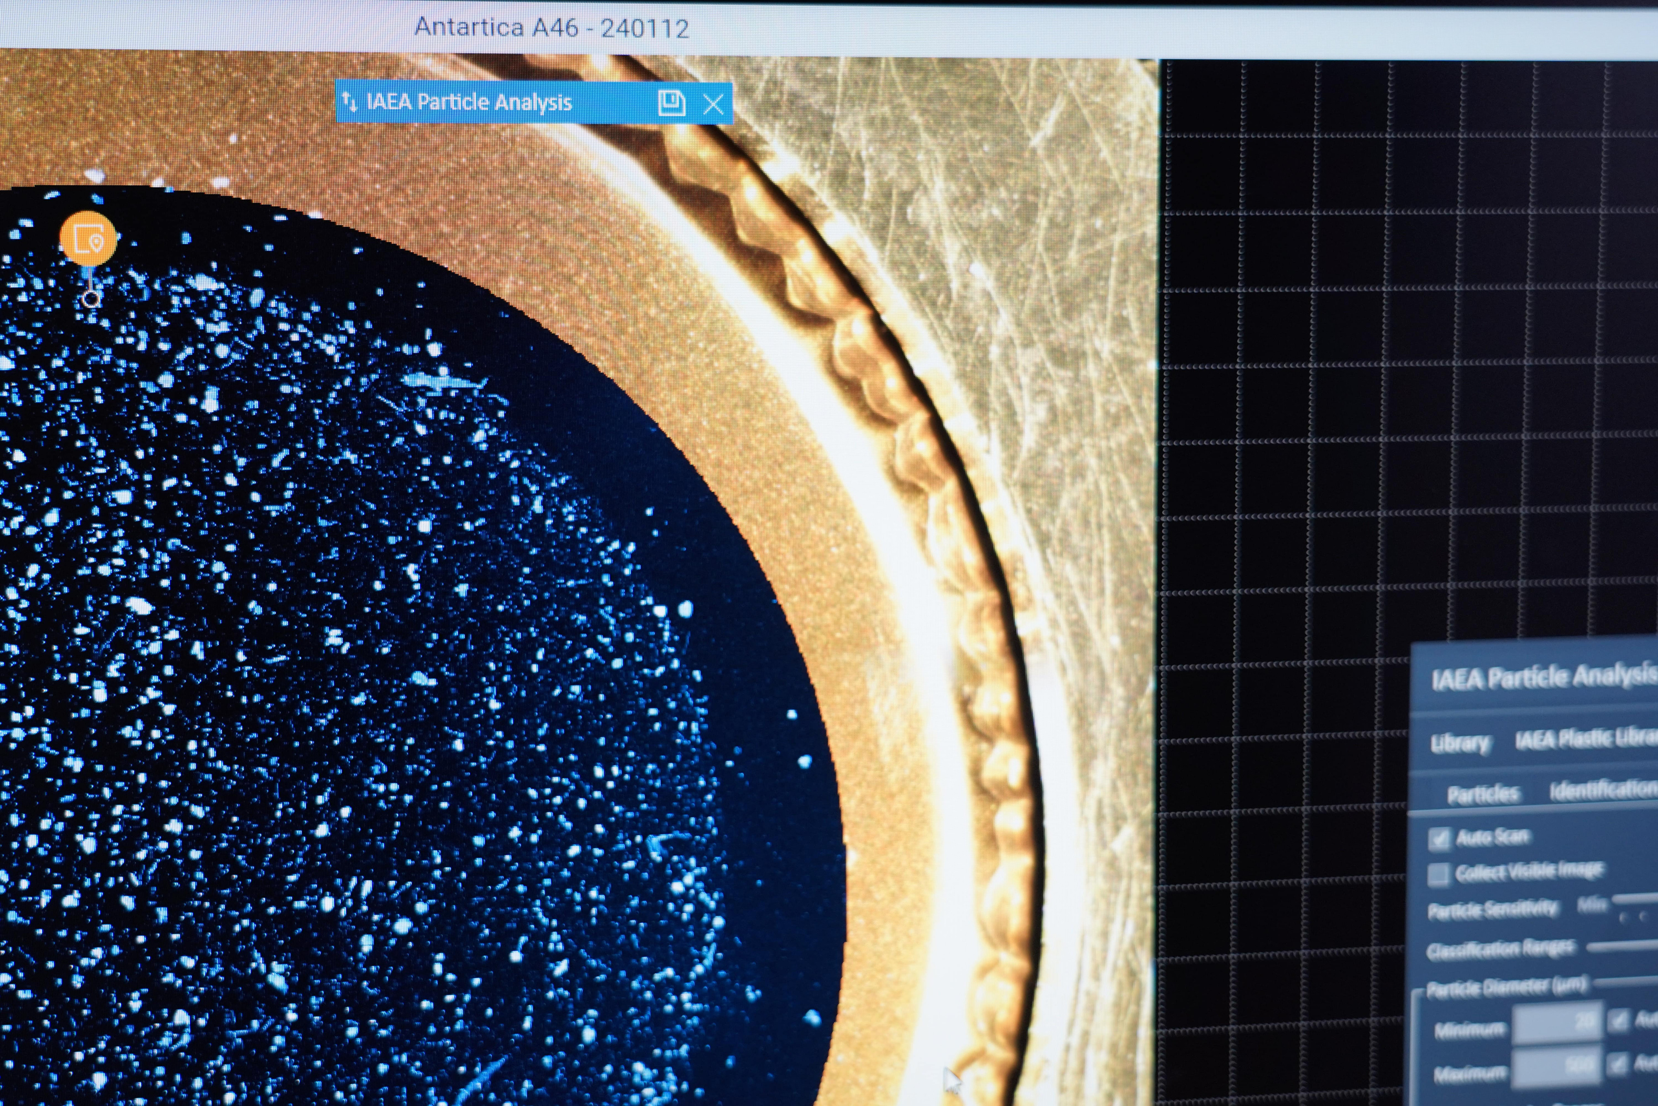The height and width of the screenshot is (1106, 1658).
Task: Click the up-down arrows icon beside IAEA Particle Analysis
Action: coord(350,102)
